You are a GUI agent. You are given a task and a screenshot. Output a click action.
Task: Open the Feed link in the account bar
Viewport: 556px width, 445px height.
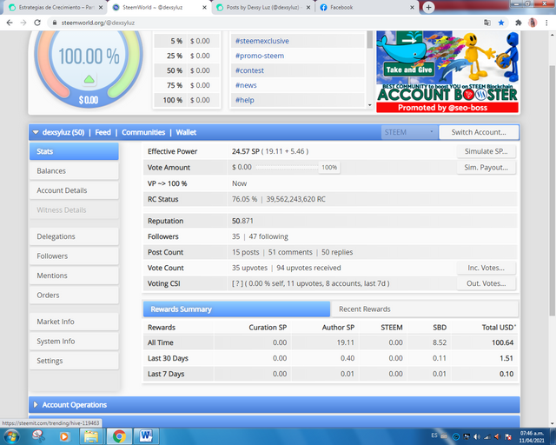tap(103, 132)
